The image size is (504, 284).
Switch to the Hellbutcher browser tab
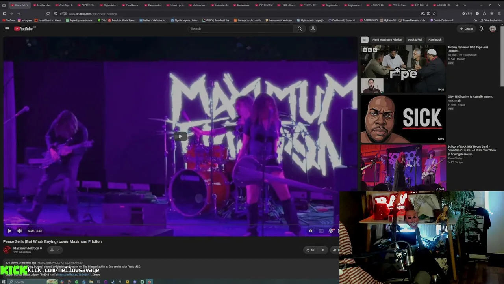click(198, 5)
